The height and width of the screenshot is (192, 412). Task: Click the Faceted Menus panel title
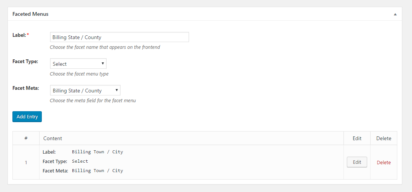tap(31, 14)
